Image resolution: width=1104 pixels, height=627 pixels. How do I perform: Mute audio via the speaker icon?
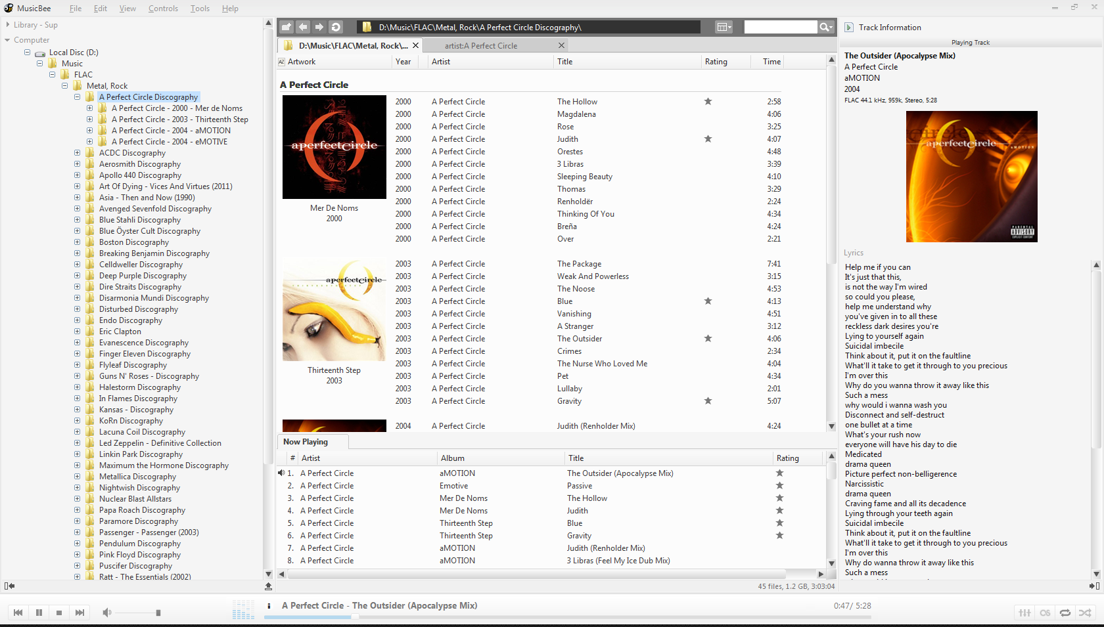coord(107,613)
